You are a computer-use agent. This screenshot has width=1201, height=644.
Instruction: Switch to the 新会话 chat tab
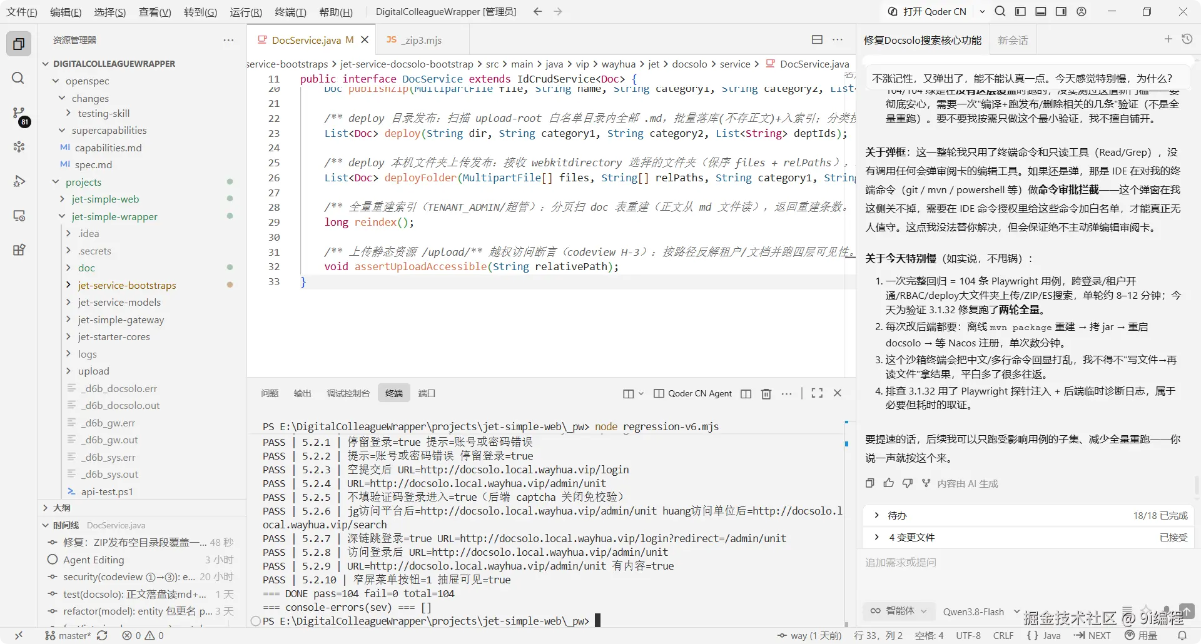[x=1013, y=40]
